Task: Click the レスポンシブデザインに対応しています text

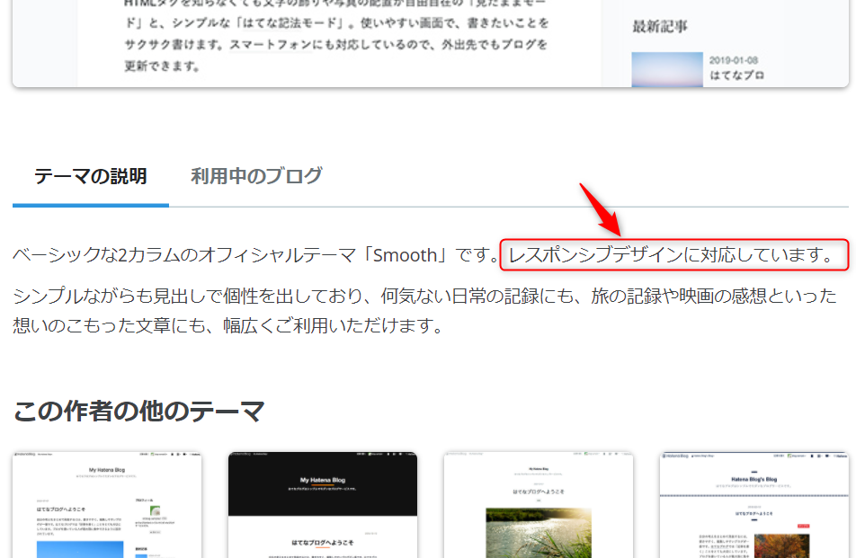Action: [x=672, y=254]
